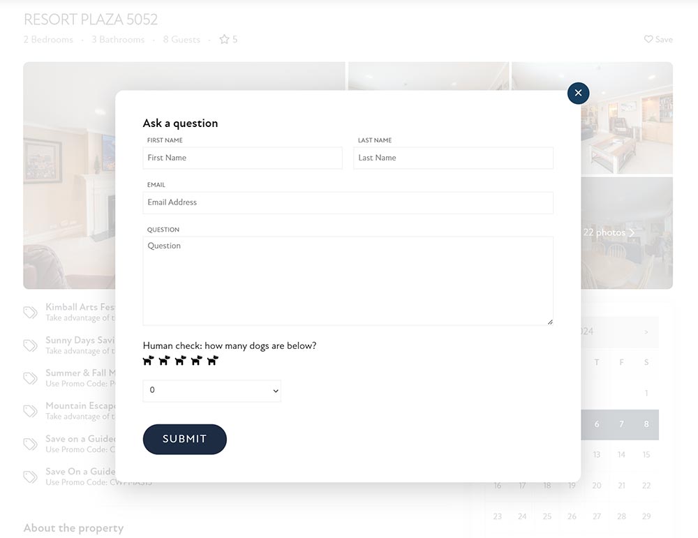Submit the question form
Screen dimensions: 698x538
pyautogui.click(x=184, y=439)
